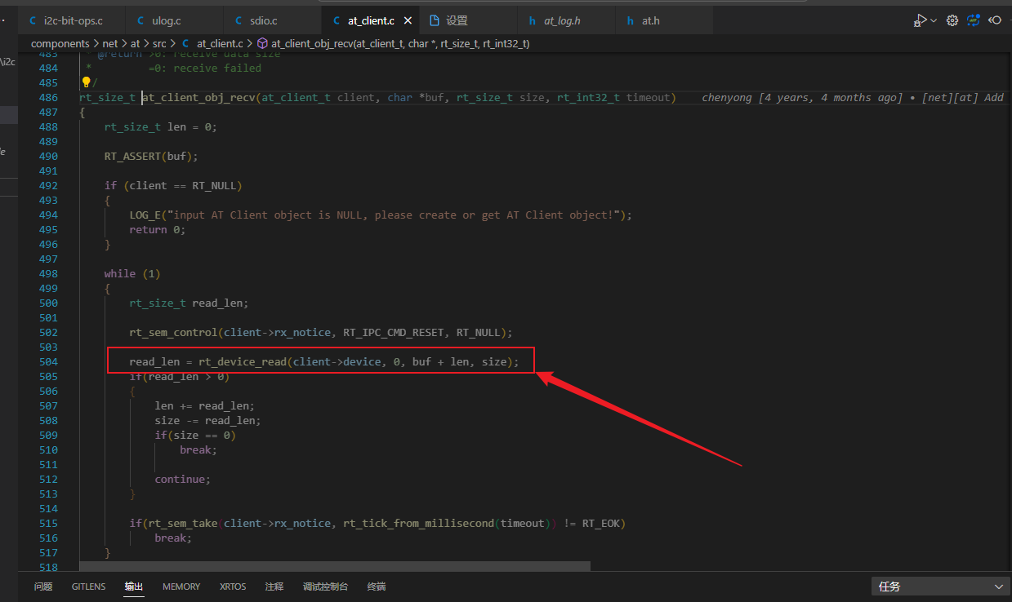Click the at_client_obj_recv breadcrumb symbol

point(393,43)
